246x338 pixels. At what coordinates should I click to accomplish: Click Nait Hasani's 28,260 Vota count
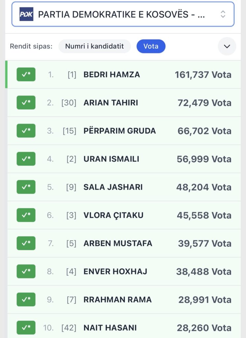click(x=204, y=328)
